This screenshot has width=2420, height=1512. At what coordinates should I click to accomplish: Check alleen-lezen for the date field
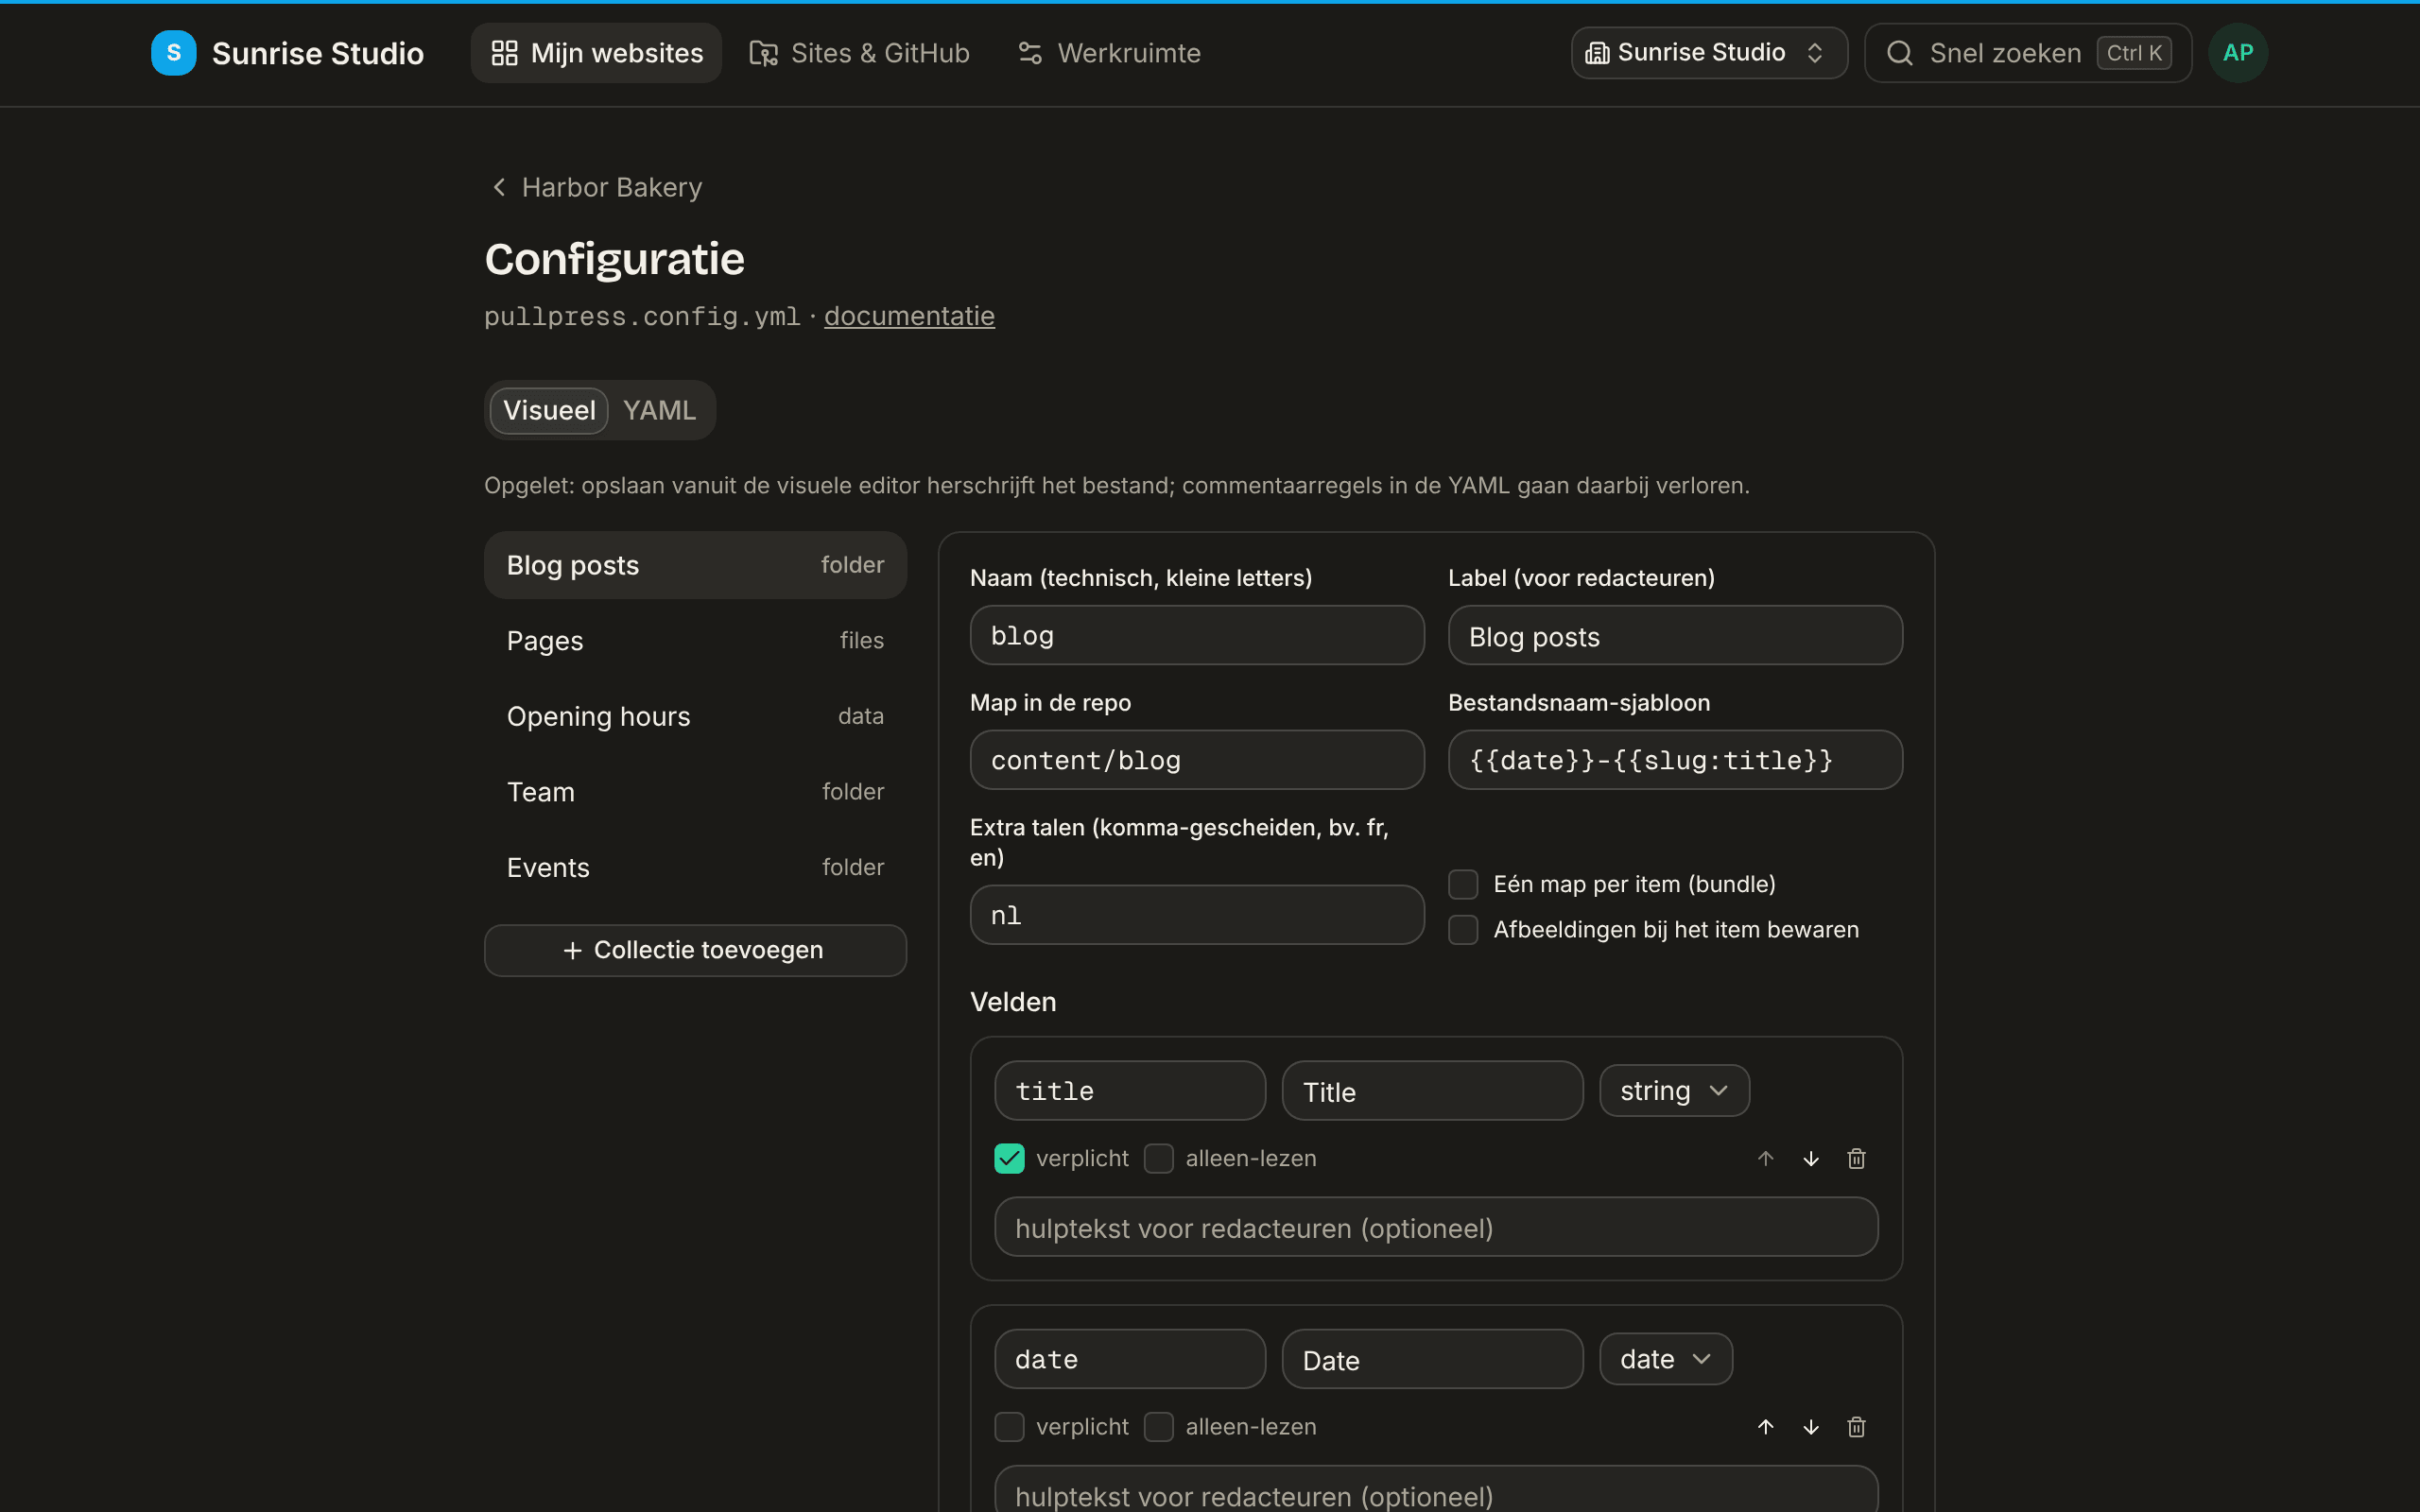[1158, 1427]
